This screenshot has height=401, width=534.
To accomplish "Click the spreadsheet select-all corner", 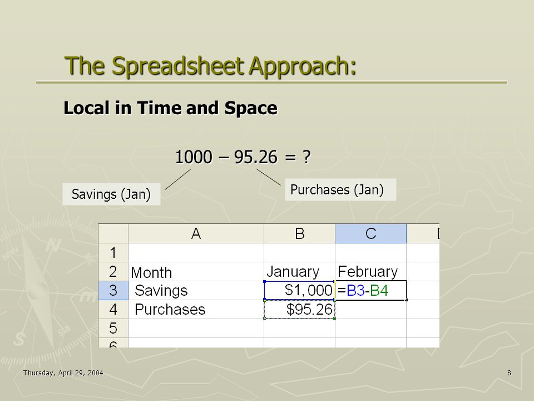I will click(113, 233).
